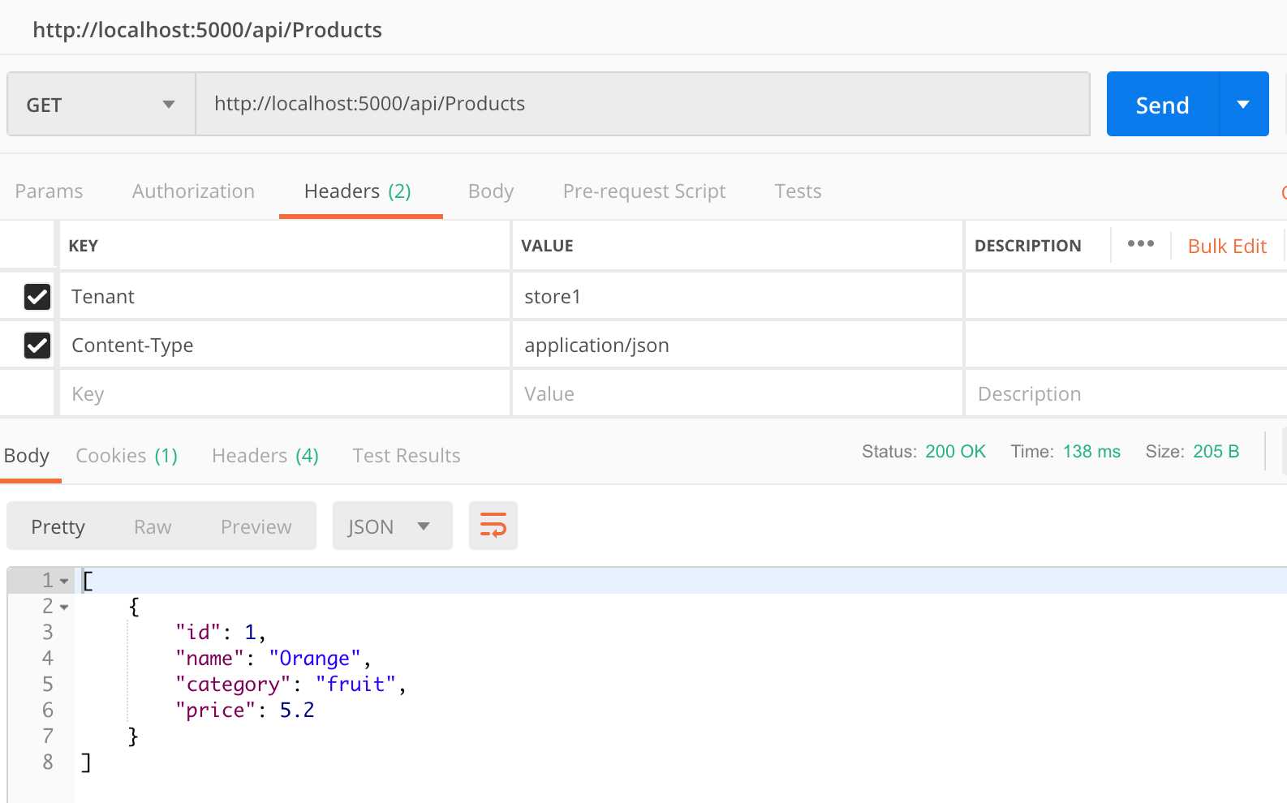
Task: Open the Send button dropdown arrow
Action: click(1243, 105)
